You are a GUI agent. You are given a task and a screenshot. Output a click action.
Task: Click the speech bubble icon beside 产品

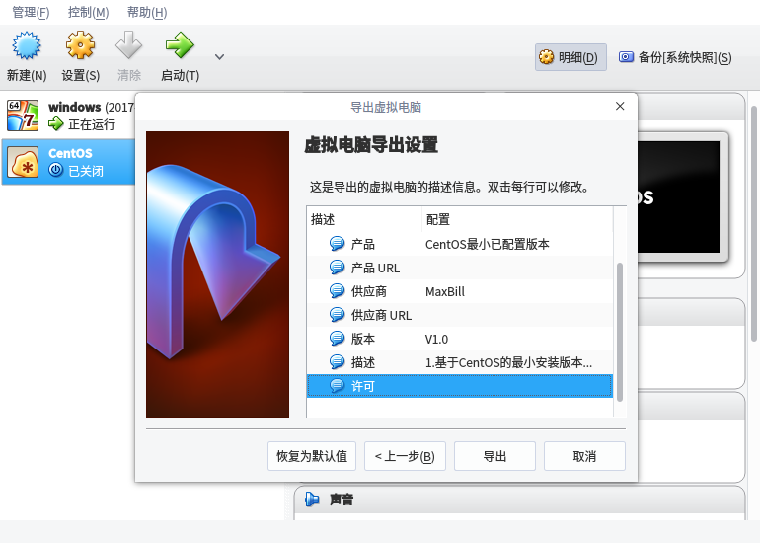click(x=337, y=244)
